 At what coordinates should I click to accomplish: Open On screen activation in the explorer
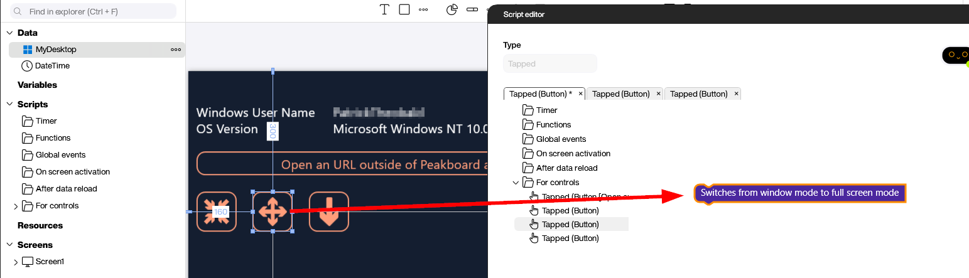73,172
